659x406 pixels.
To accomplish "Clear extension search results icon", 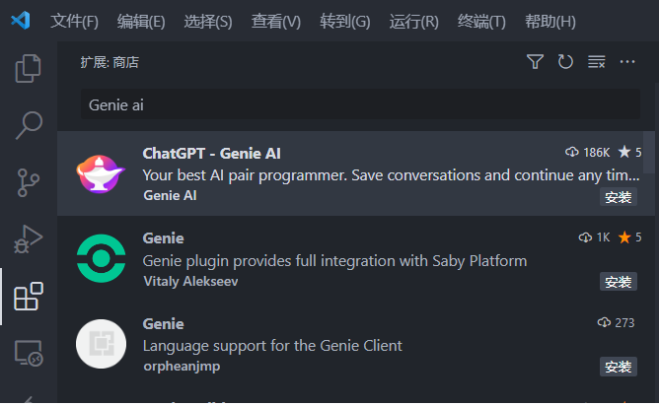I will coord(597,62).
